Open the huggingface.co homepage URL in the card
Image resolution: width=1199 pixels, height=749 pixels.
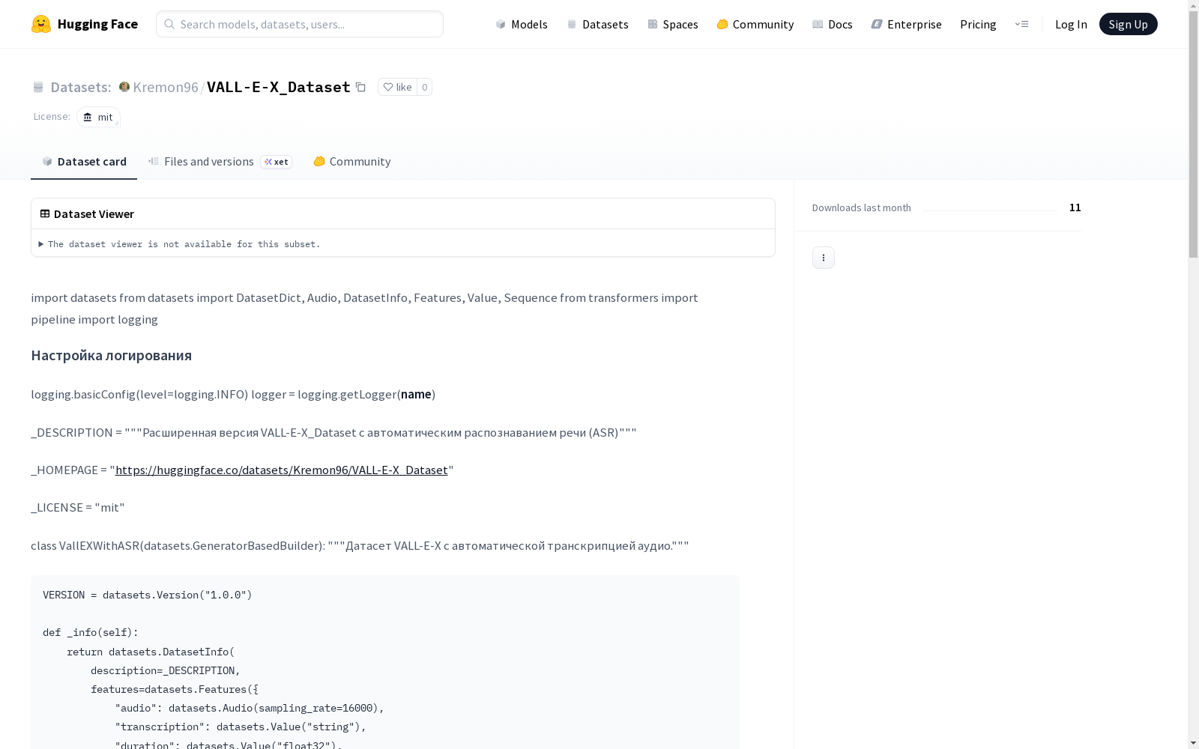[281, 470]
